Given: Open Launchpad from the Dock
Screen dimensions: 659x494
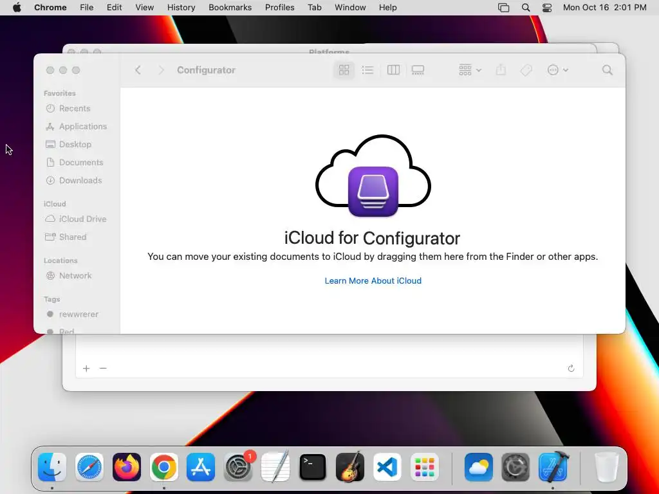Looking at the screenshot, I should [425, 467].
